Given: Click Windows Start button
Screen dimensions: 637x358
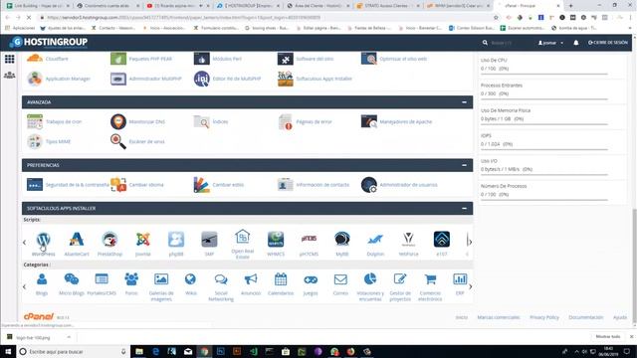Looking at the screenshot, I should [8, 351].
